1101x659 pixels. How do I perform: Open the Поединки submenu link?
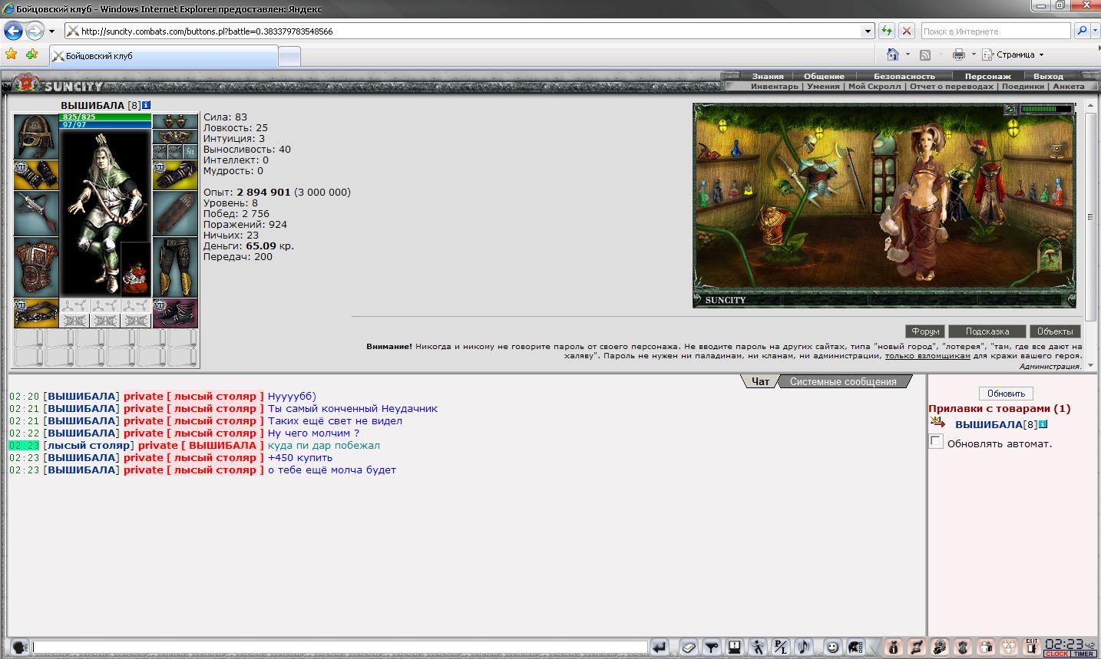1023,86
